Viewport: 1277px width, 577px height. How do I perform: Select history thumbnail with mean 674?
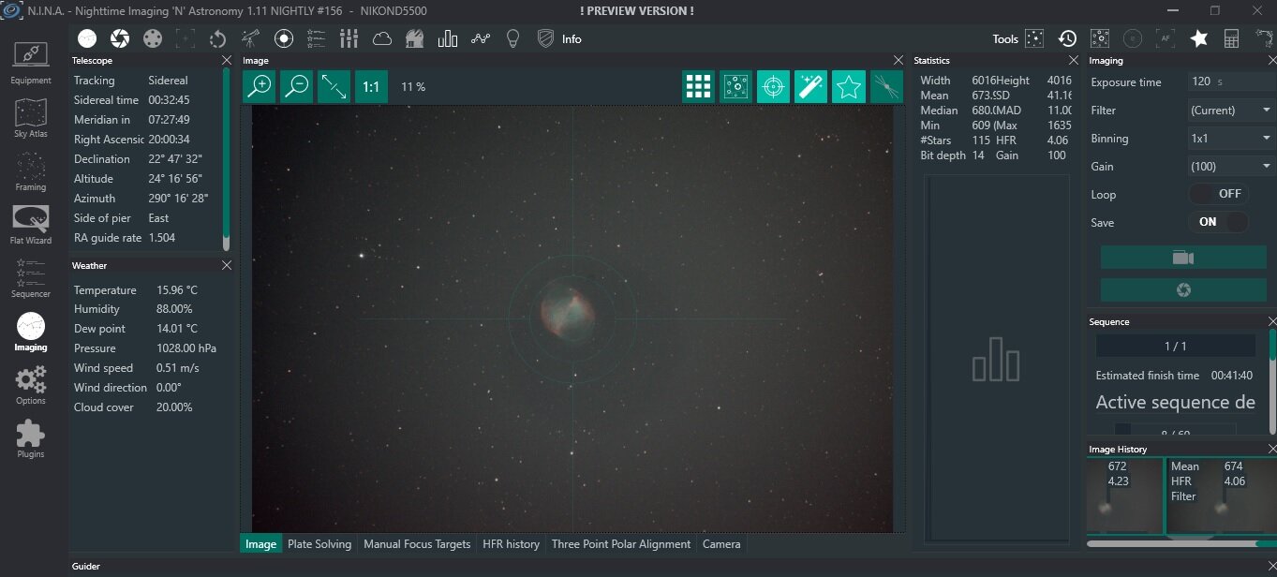1220,496
